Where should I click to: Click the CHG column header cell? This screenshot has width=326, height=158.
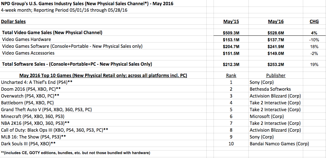click(314, 21)
